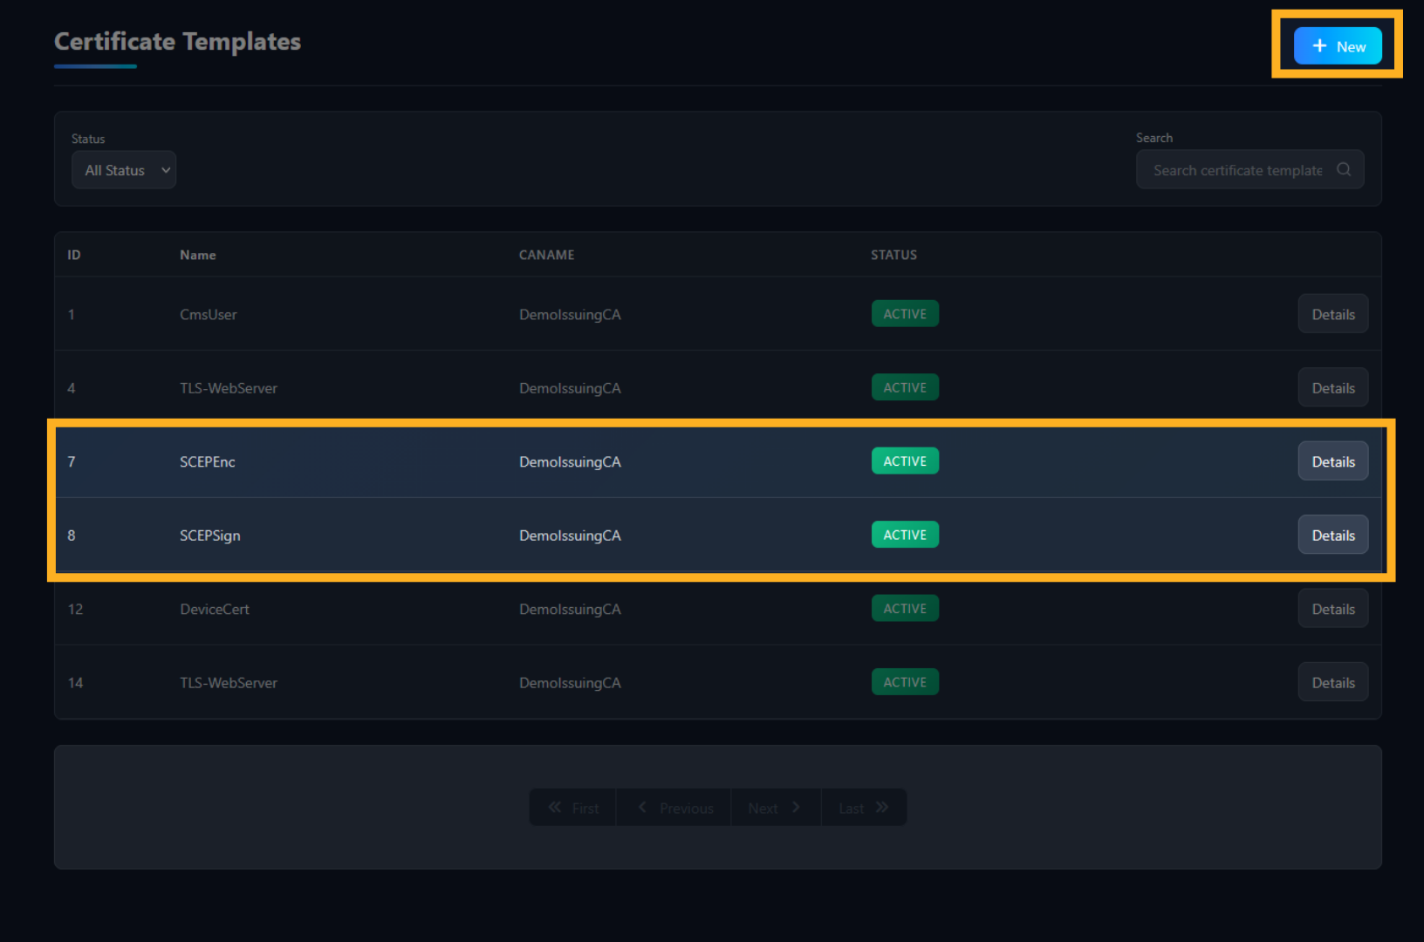Click the Previous page chevron icon
The height and width of the screenshot is (942, 1424).
coord(643,807)
